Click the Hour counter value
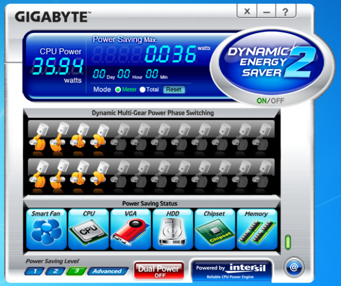This screenshot has width=341, height=286. click(x=124, y=74)
